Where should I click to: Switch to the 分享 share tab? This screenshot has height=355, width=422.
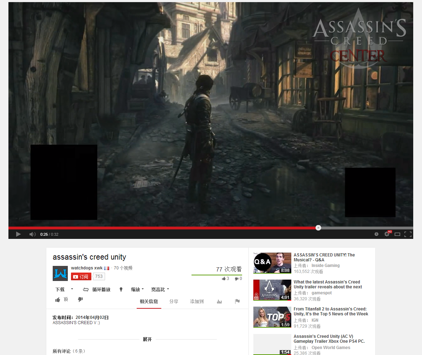click(174, 301)
